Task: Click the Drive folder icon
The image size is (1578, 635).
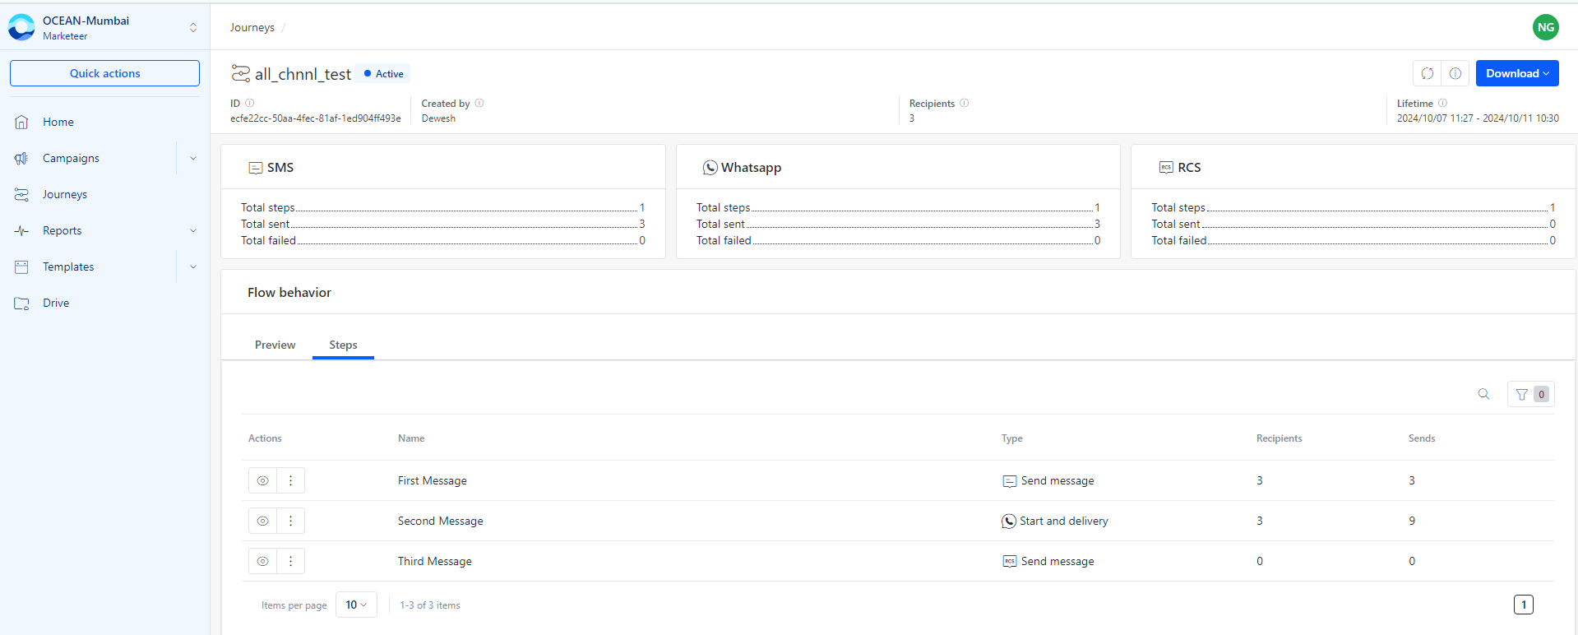Action: coord(22,303)
